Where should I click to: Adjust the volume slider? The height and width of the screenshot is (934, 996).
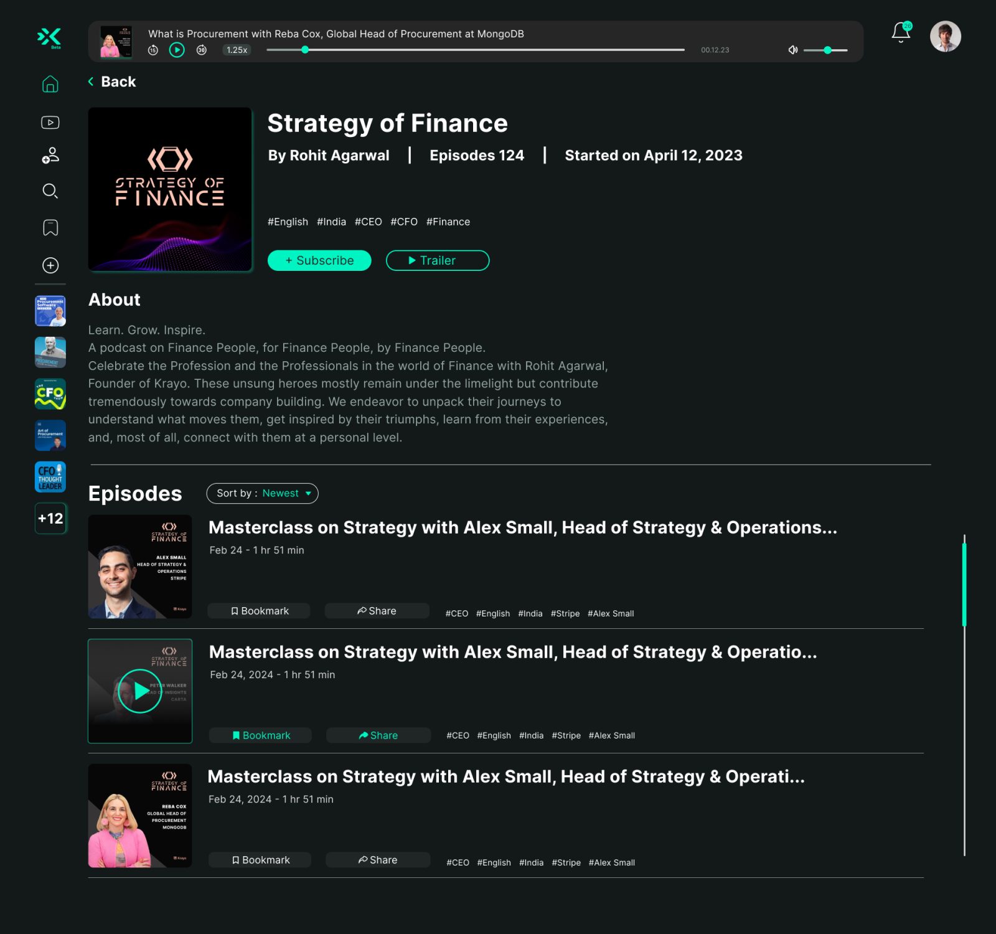[x=825, y=50]
